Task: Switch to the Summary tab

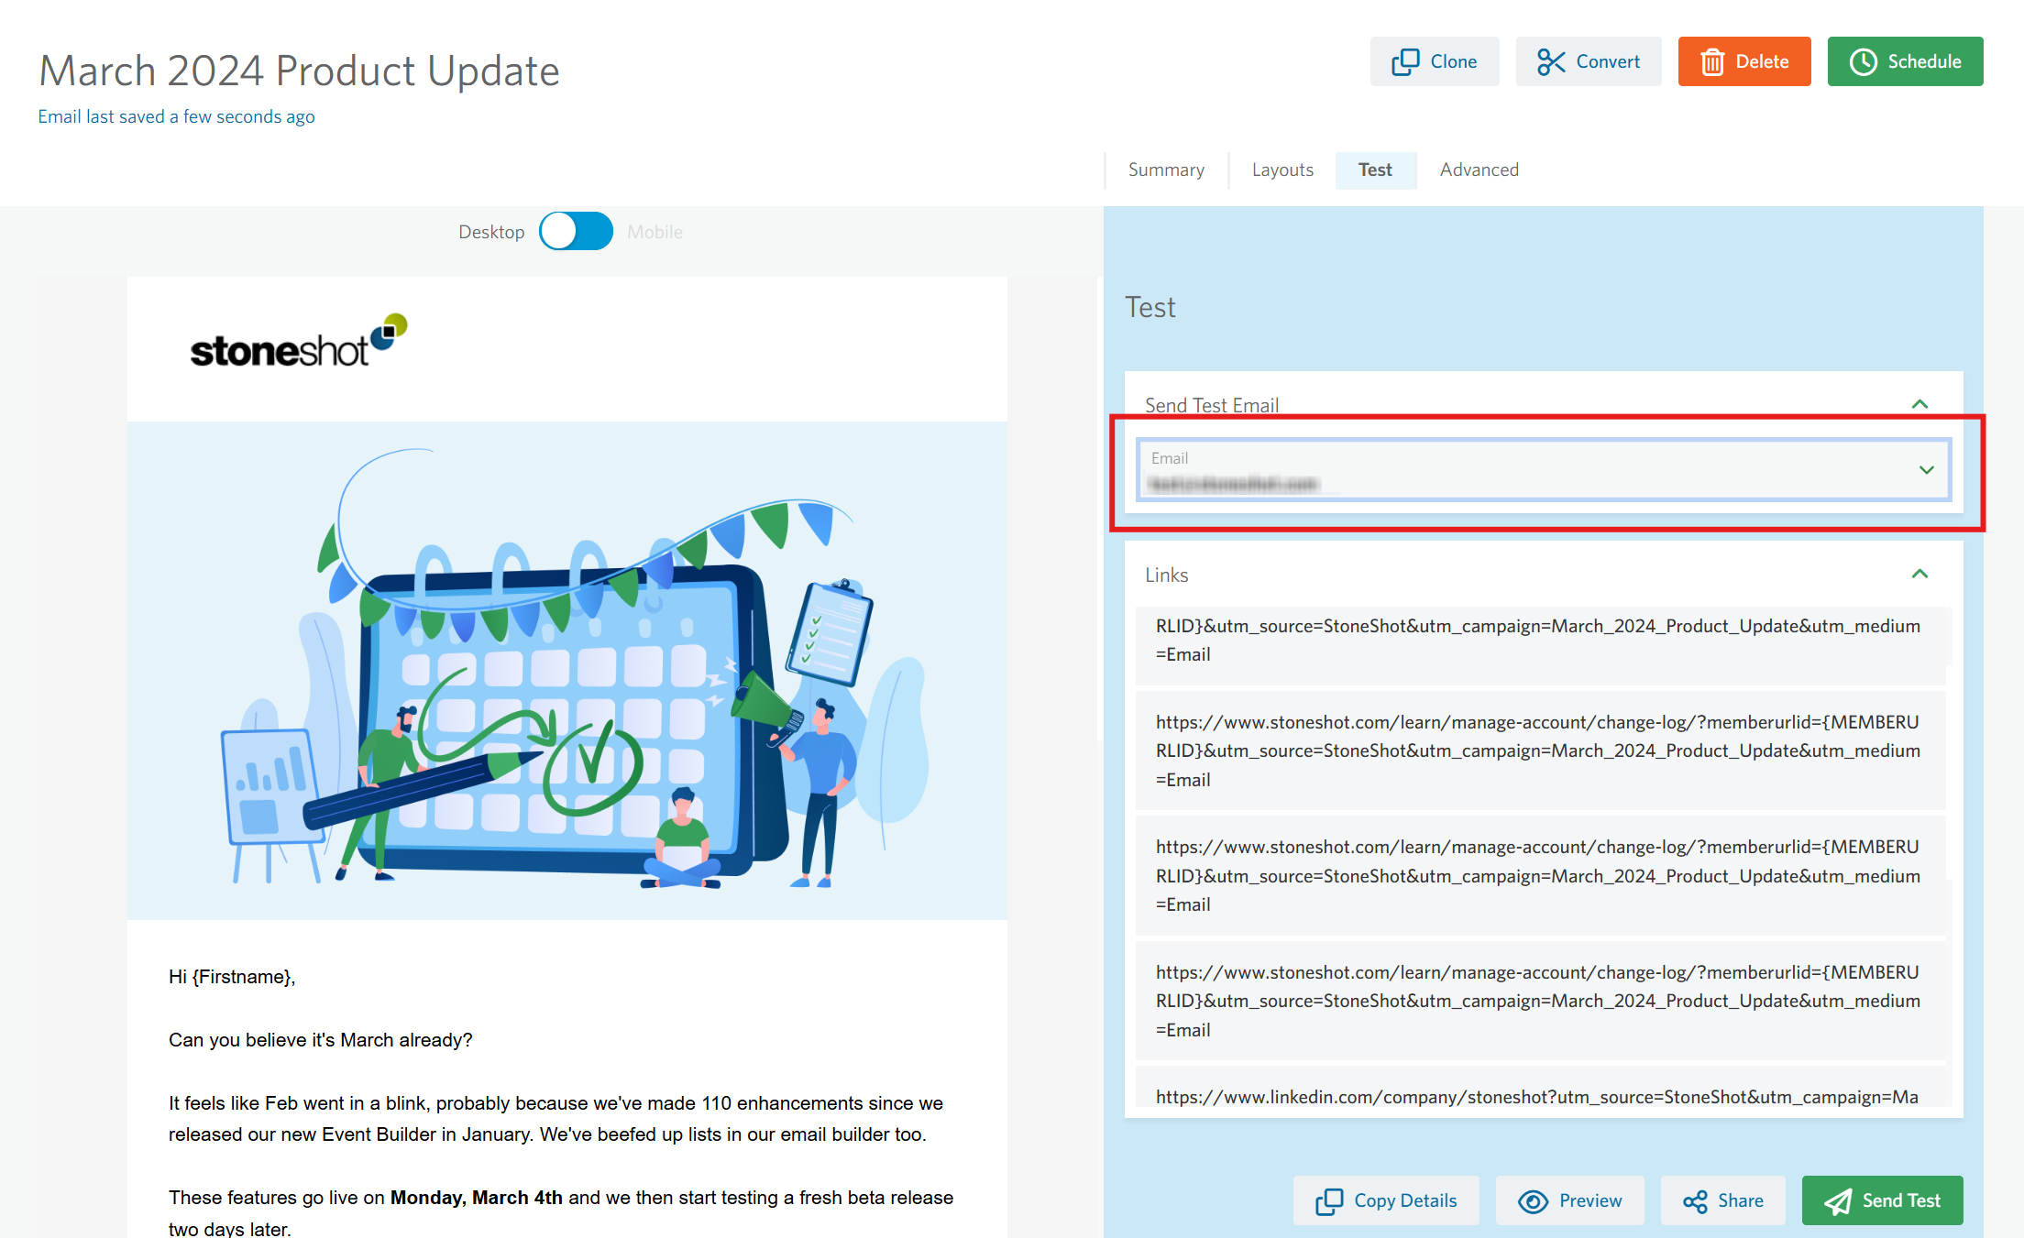Action: (1166, 170)
